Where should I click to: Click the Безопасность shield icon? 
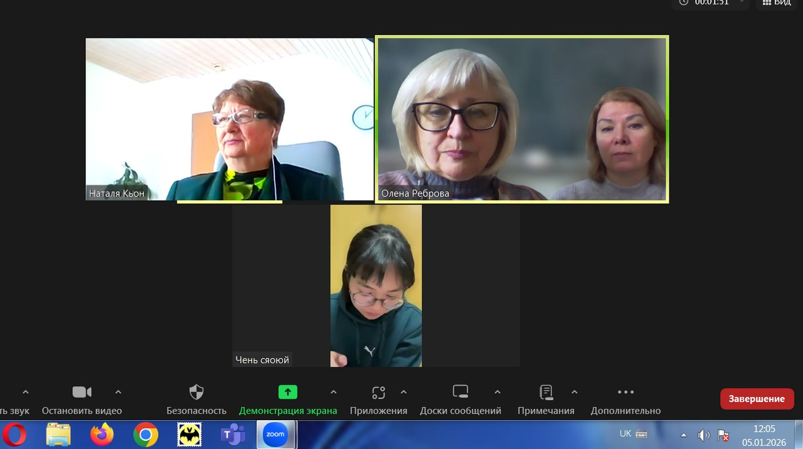[196, 393]
